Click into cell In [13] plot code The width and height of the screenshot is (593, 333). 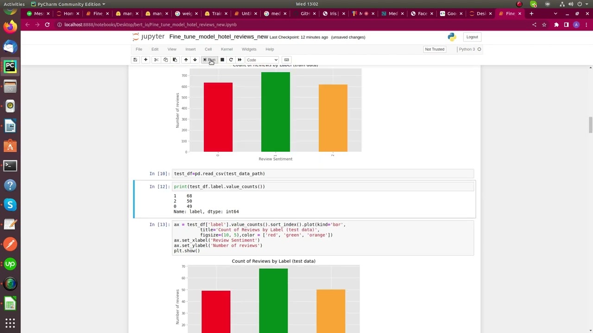coord(323,238)
